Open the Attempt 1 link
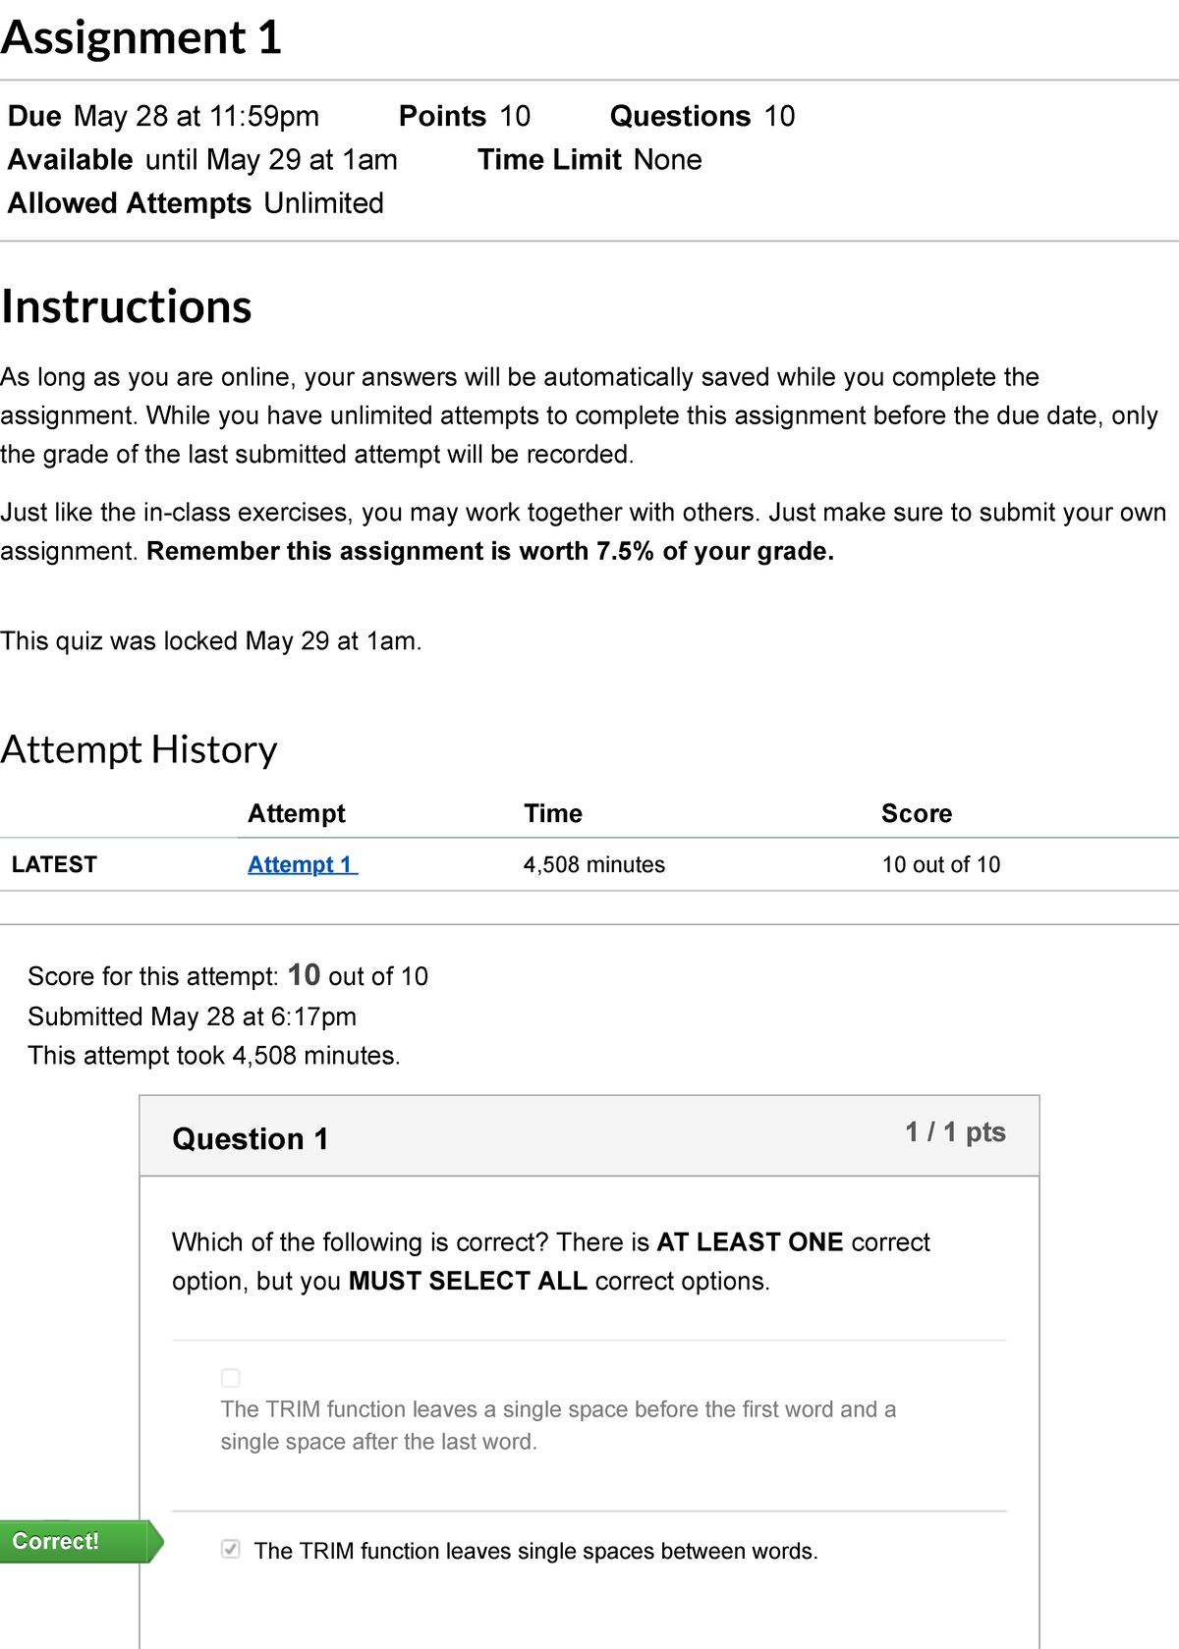 coord(300,864)
